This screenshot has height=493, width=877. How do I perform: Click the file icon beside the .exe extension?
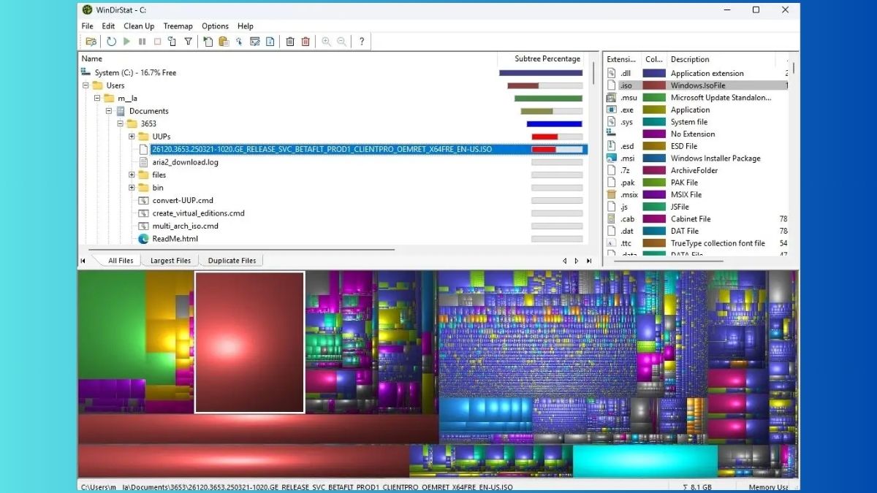click(612, 110)
